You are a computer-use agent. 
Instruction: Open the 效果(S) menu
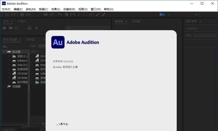(56, 9)
